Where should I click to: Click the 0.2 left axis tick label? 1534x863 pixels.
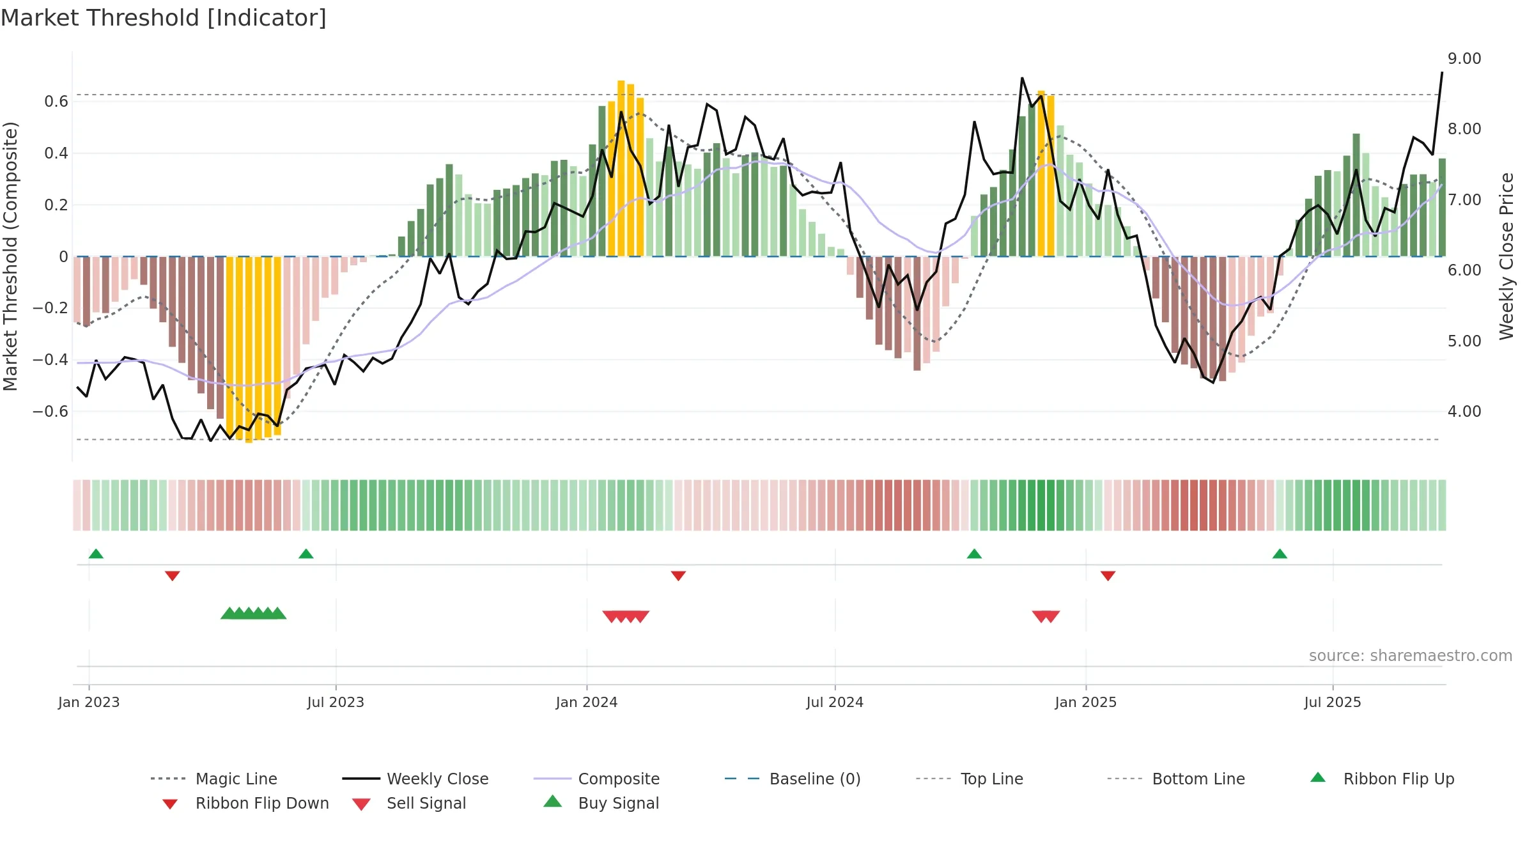click(56, 205)
